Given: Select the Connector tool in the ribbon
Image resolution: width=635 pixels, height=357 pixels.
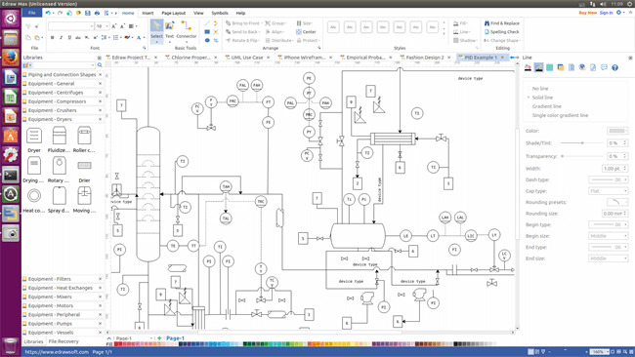Looking at the screenshot, I should click(x=187, y=29).
